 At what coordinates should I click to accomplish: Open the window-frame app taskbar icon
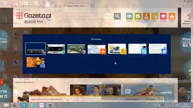point(42,105)
